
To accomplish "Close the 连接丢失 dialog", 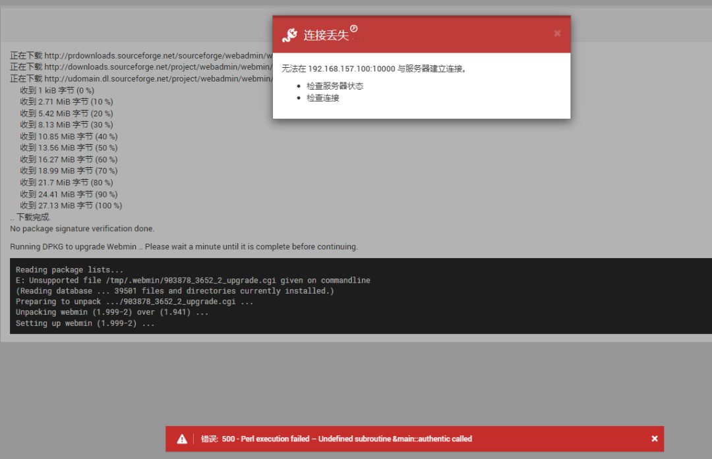I will click(x=557, y=34).
